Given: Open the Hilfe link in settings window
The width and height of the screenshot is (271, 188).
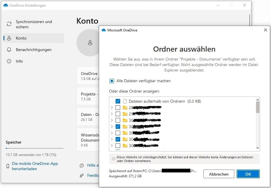Looking at the screenshot, I should [x=93, y=165].
